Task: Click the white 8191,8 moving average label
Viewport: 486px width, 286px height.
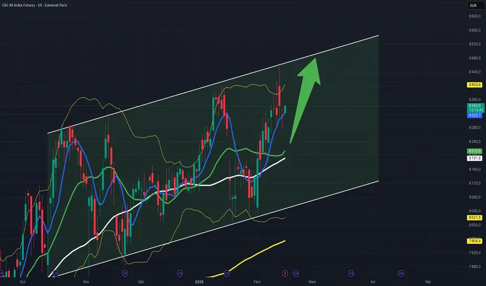Action: pyautogui.click(x=475, y=158)
